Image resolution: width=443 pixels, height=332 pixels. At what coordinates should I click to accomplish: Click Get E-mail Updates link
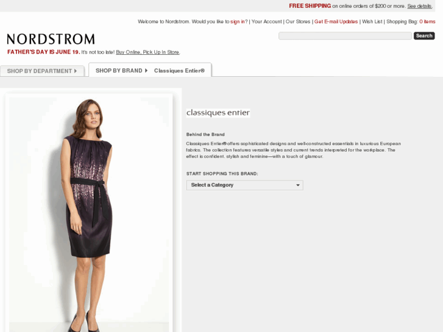336,21
